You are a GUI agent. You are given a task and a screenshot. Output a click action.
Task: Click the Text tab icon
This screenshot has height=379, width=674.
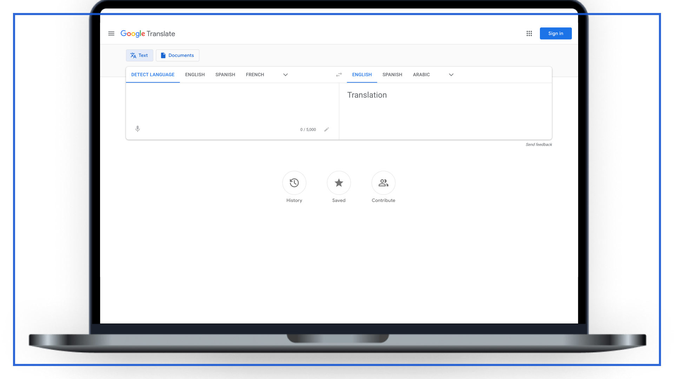tap(134, 55)
